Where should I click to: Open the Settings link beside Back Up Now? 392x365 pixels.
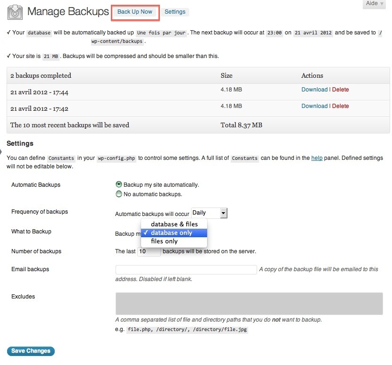click(175, 12)
